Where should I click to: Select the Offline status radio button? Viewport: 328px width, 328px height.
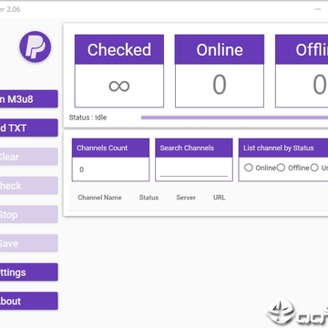click(281, 168)
